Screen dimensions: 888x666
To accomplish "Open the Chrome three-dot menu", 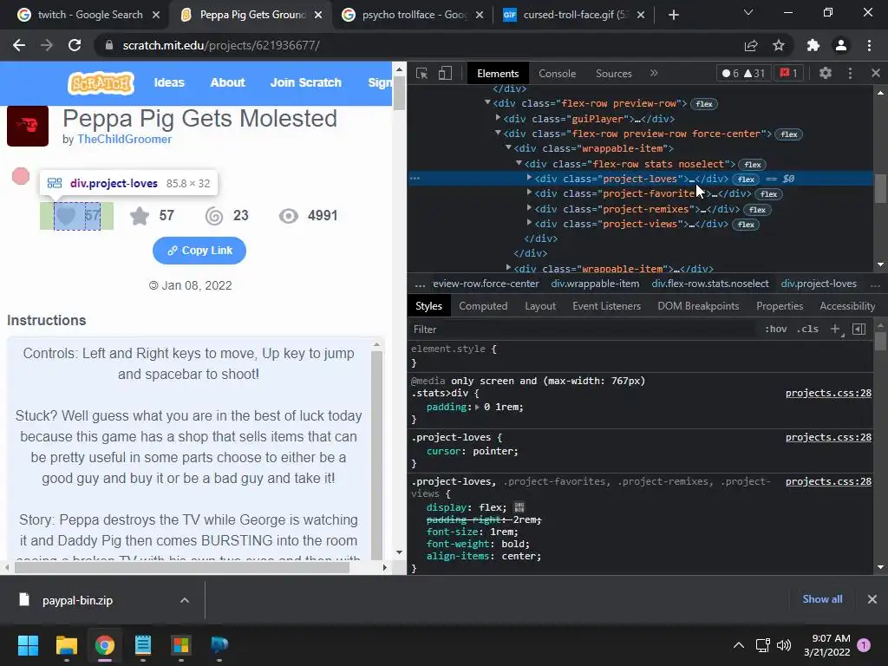I will 869,45.
